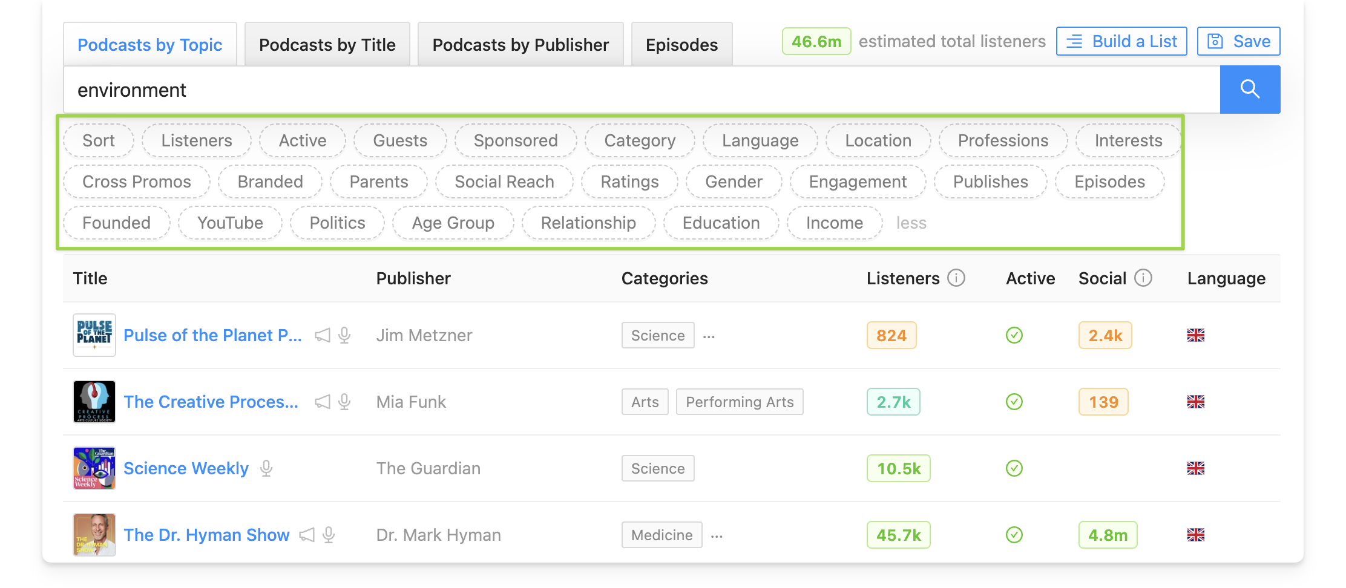Open Pulse of the Planet cover thumbnail
Screen dimensions: 1346x588
pos(94,335)
